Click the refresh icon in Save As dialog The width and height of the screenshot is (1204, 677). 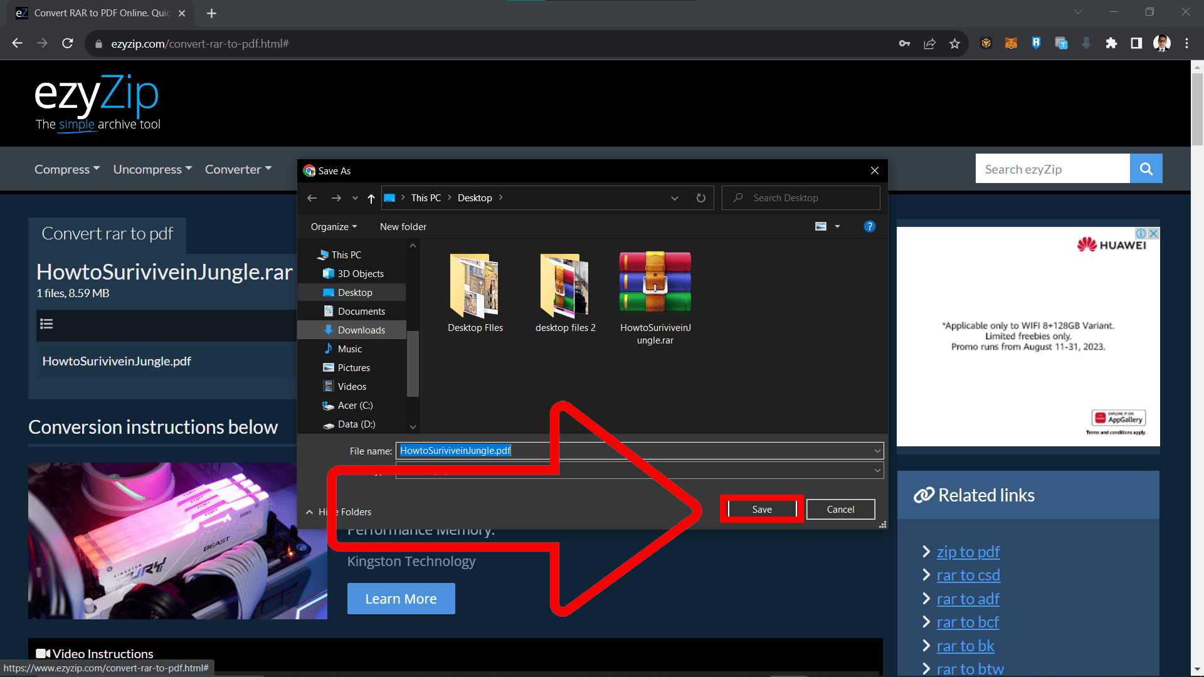(x=701, y=197)
